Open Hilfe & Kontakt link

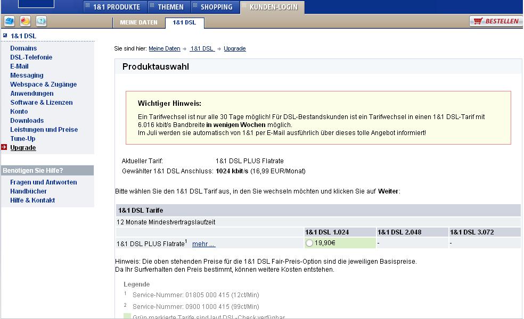[32, 200]
